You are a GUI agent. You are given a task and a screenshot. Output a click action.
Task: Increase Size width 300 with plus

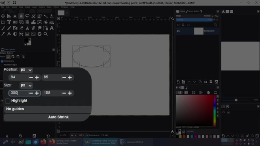(x=37, y=93)
